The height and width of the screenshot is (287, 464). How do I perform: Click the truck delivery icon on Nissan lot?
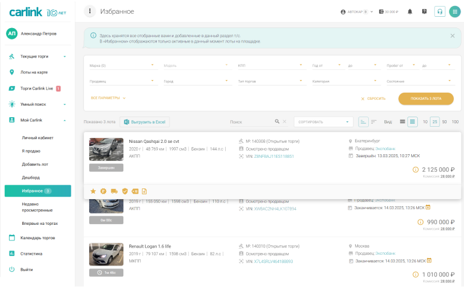[x=114, y=191]
